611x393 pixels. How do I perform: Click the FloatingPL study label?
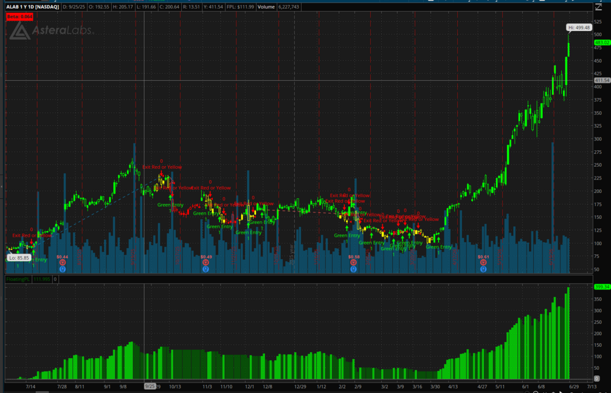18,279
